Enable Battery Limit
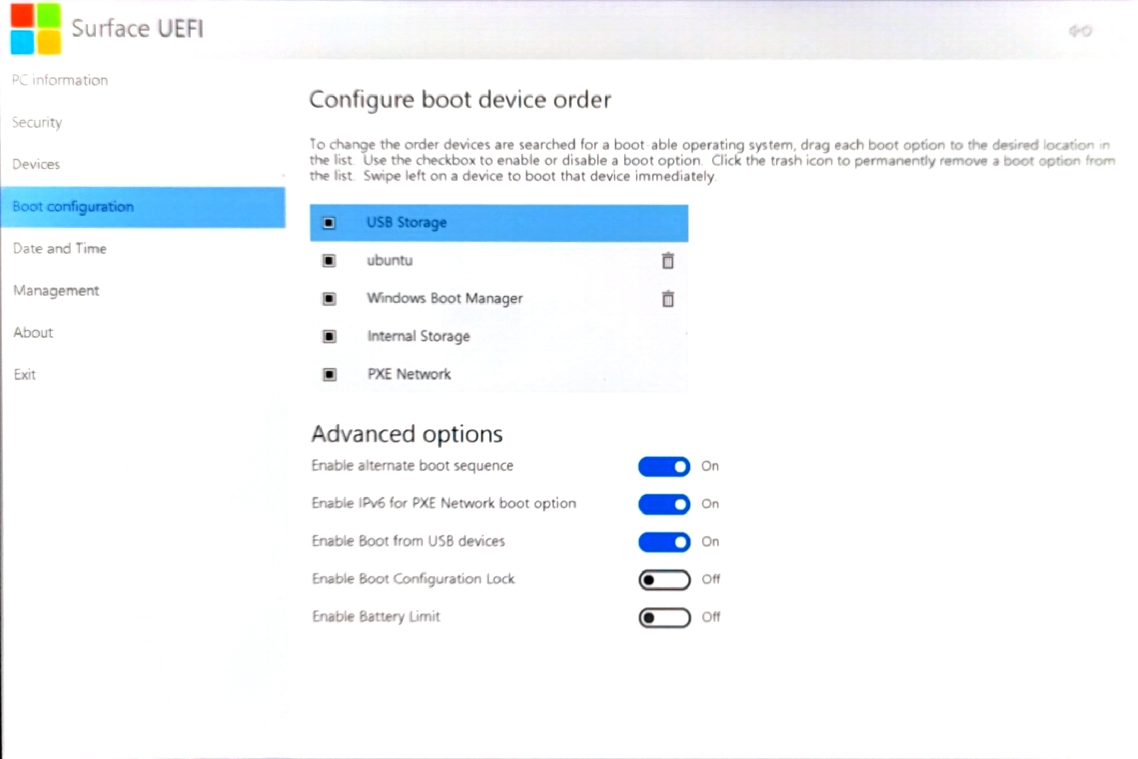This screenshot has width=1138, height=759. click(663, 617)
